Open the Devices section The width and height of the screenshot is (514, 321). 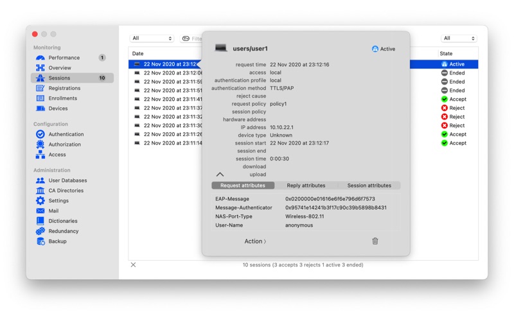click(58, 108)
